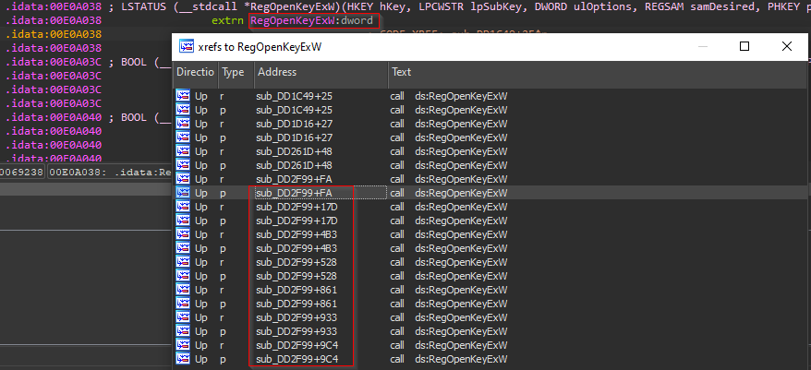Maximize the xrefs to RegOpenKeyExW window
The height and width of the screenshot is (370, 811).
[x=744, y=46]
